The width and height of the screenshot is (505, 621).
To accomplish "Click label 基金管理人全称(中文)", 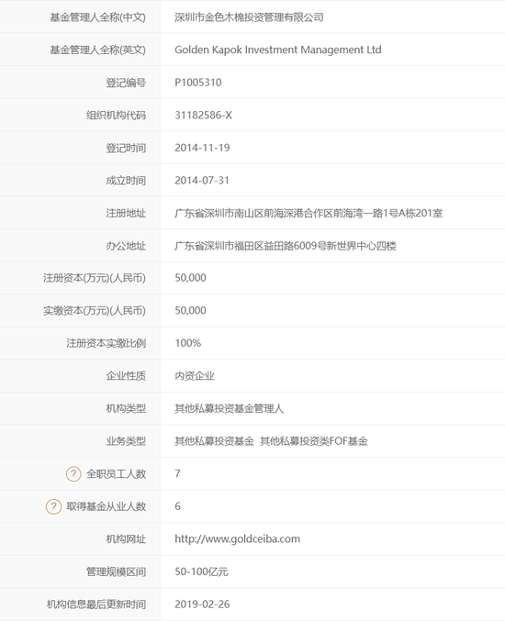I will [97, 17].
